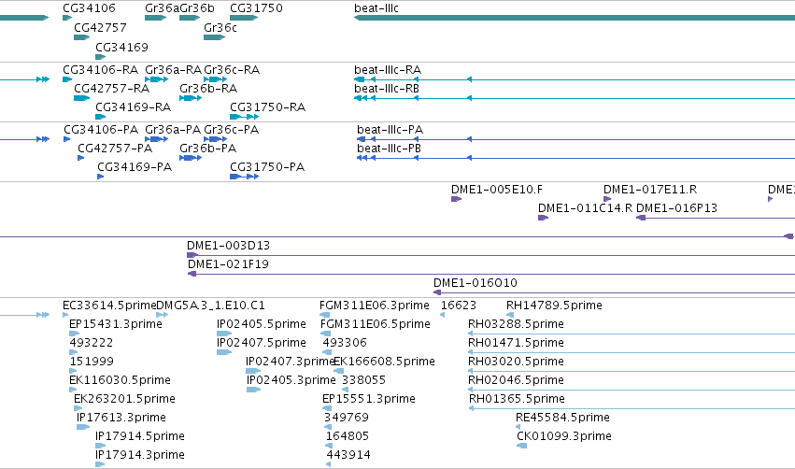This screenshot has width=795, height=469.
Task: Click the EP15551.3prime EST label
Action: pyautogui.click(x=369, y=399)
